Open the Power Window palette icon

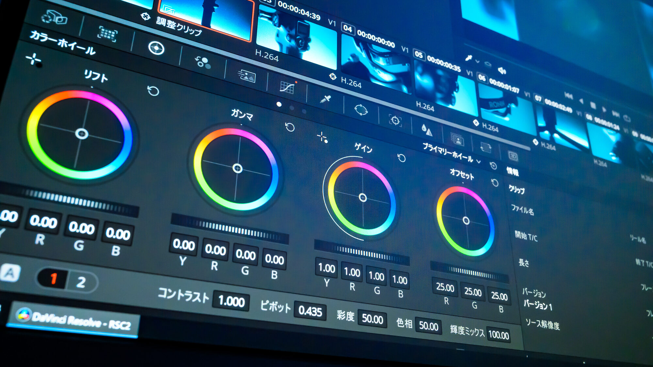pyautogui.click(x=361, y=110)
